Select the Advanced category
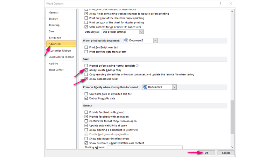This screenshot has width=280, height=157. [55, 44]
